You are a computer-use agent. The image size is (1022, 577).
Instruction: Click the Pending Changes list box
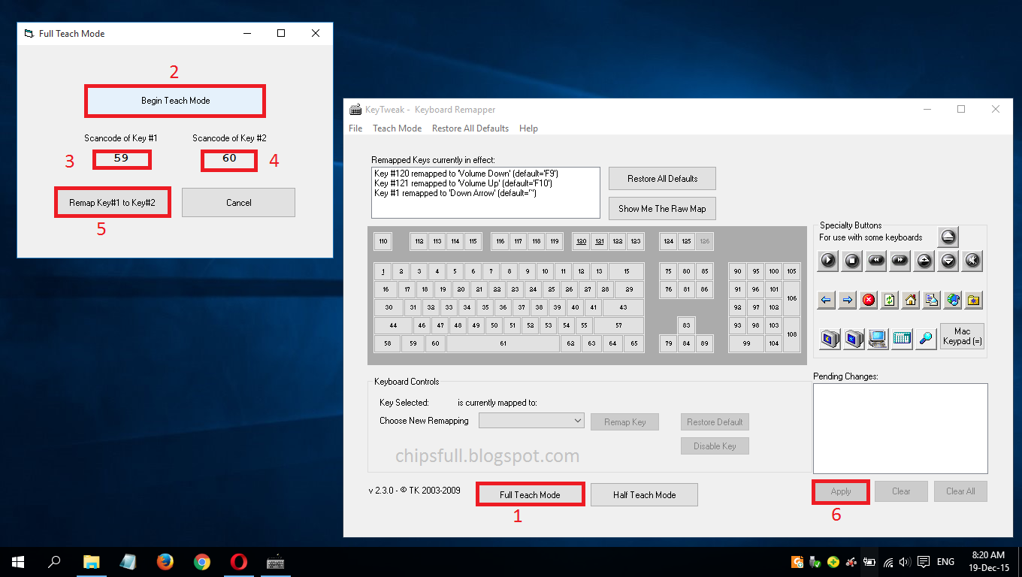(x=900, y=428)
